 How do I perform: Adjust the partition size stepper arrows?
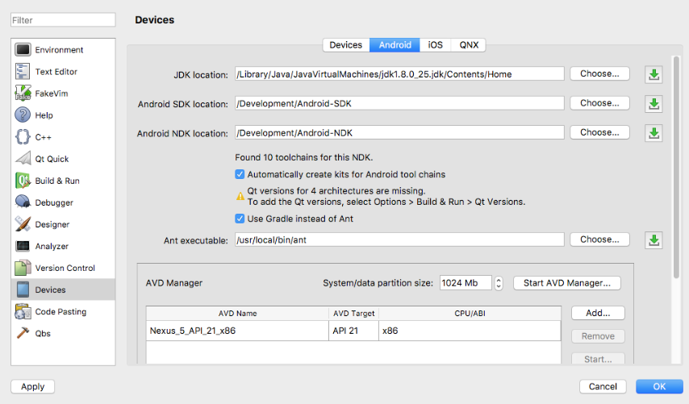499,283
